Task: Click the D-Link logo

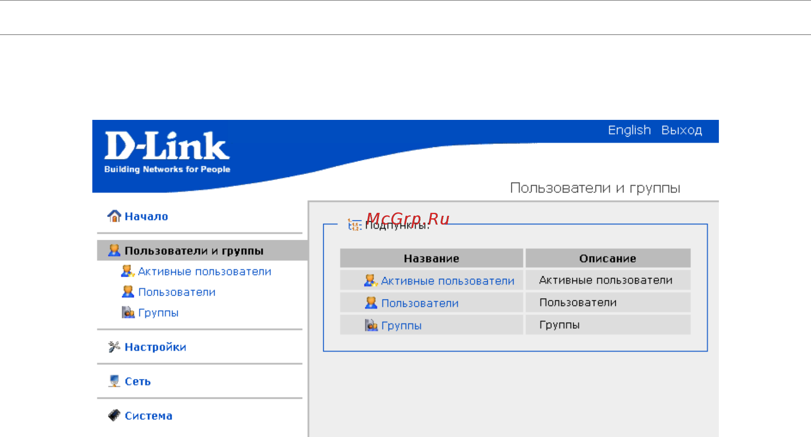Action: tap(167, 146)
